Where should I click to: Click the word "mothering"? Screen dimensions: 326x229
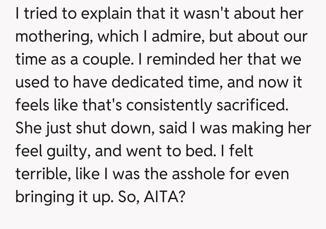pyautogui.click(x=50, y=37)
